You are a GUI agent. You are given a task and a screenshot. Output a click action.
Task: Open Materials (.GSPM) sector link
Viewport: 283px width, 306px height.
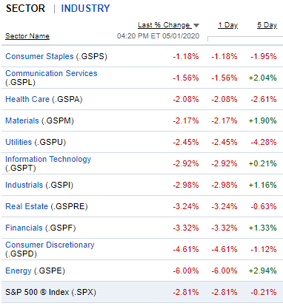40,120
